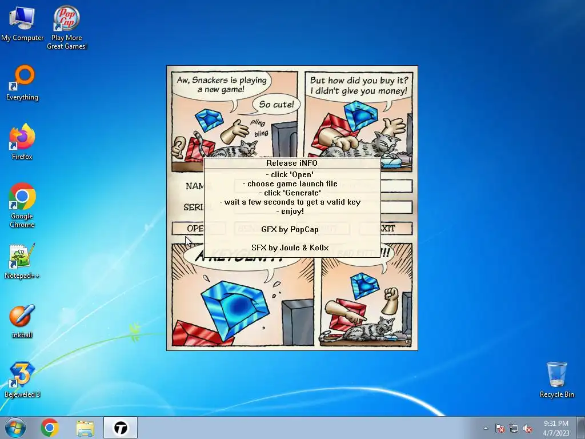Click the Release iNFO title bar

[292, 163]
